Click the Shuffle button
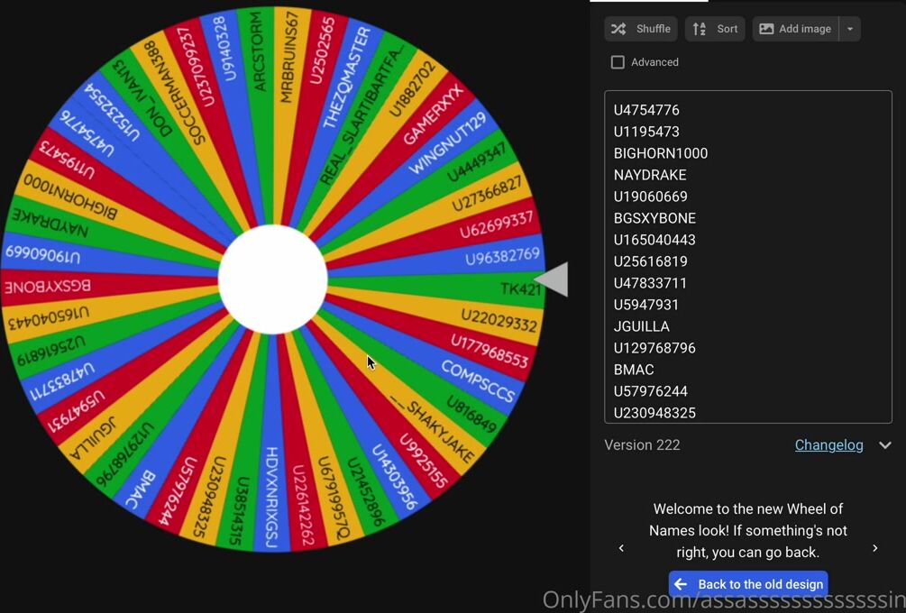The height and width of the screenshot is (613, 906). pyautogui.click(x=641, y=29)
